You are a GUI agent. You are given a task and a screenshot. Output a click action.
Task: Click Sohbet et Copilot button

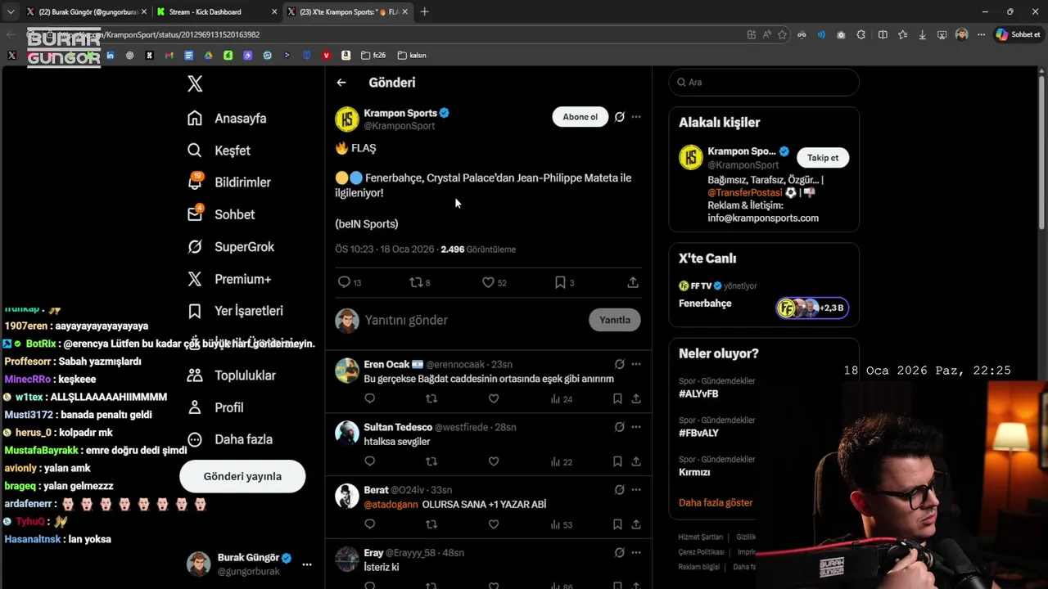pos(1018,34)
